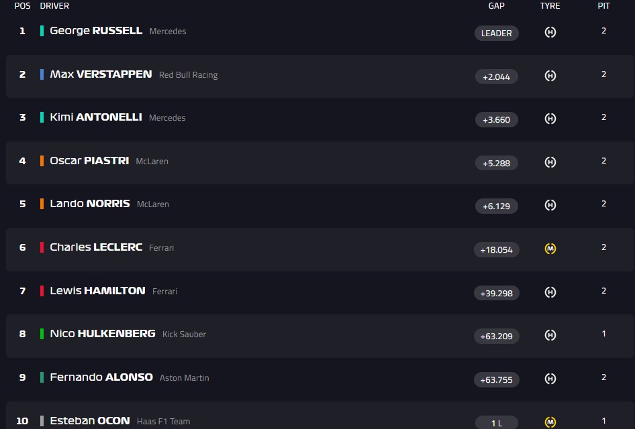Click Charles Leclerc's medium tyre icon
Viewport: 635px width, 429px height.
[x=550, y=249]
